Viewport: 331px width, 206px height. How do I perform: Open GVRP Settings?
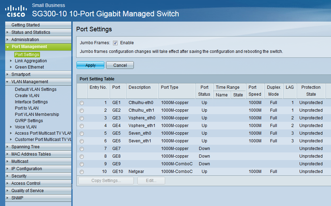(x=29, y=121)
